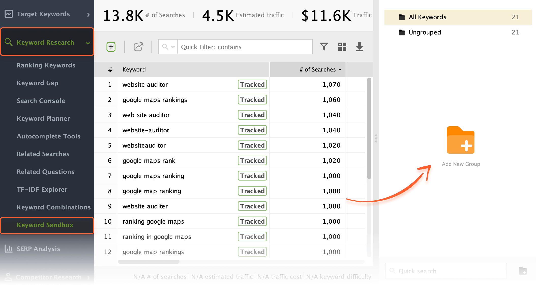Open the grid columns layout icon

pyautogui.click(x=342, y=47)
